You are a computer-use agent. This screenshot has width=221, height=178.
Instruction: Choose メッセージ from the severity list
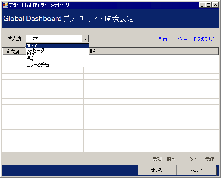pyautogui.click(x=58, y=51)
